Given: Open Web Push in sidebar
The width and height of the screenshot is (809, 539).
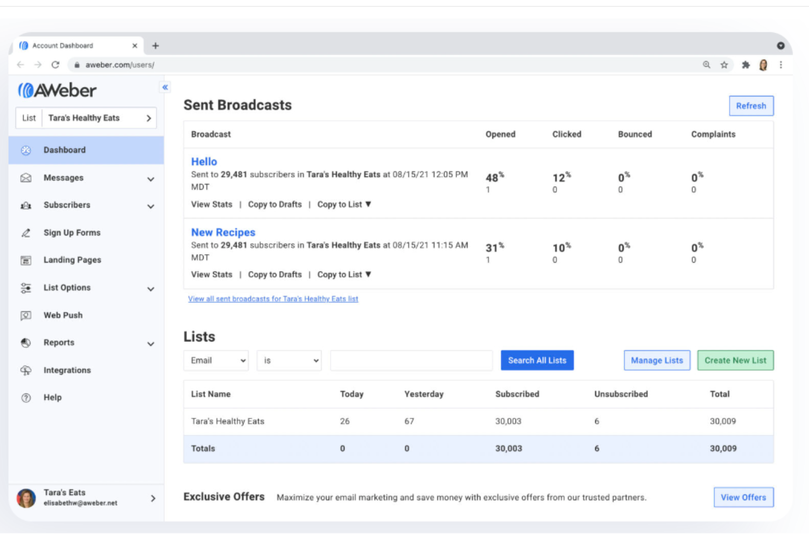Looking at the screenshot, I should (63, 315).
